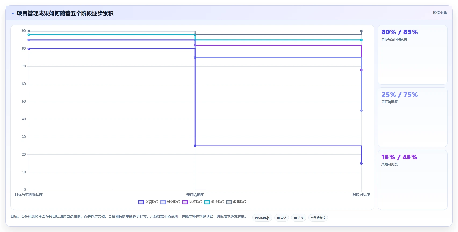Click the 立项阶段 data point at 15
Screen dimensions: 458x232
[x=361, y=164]
